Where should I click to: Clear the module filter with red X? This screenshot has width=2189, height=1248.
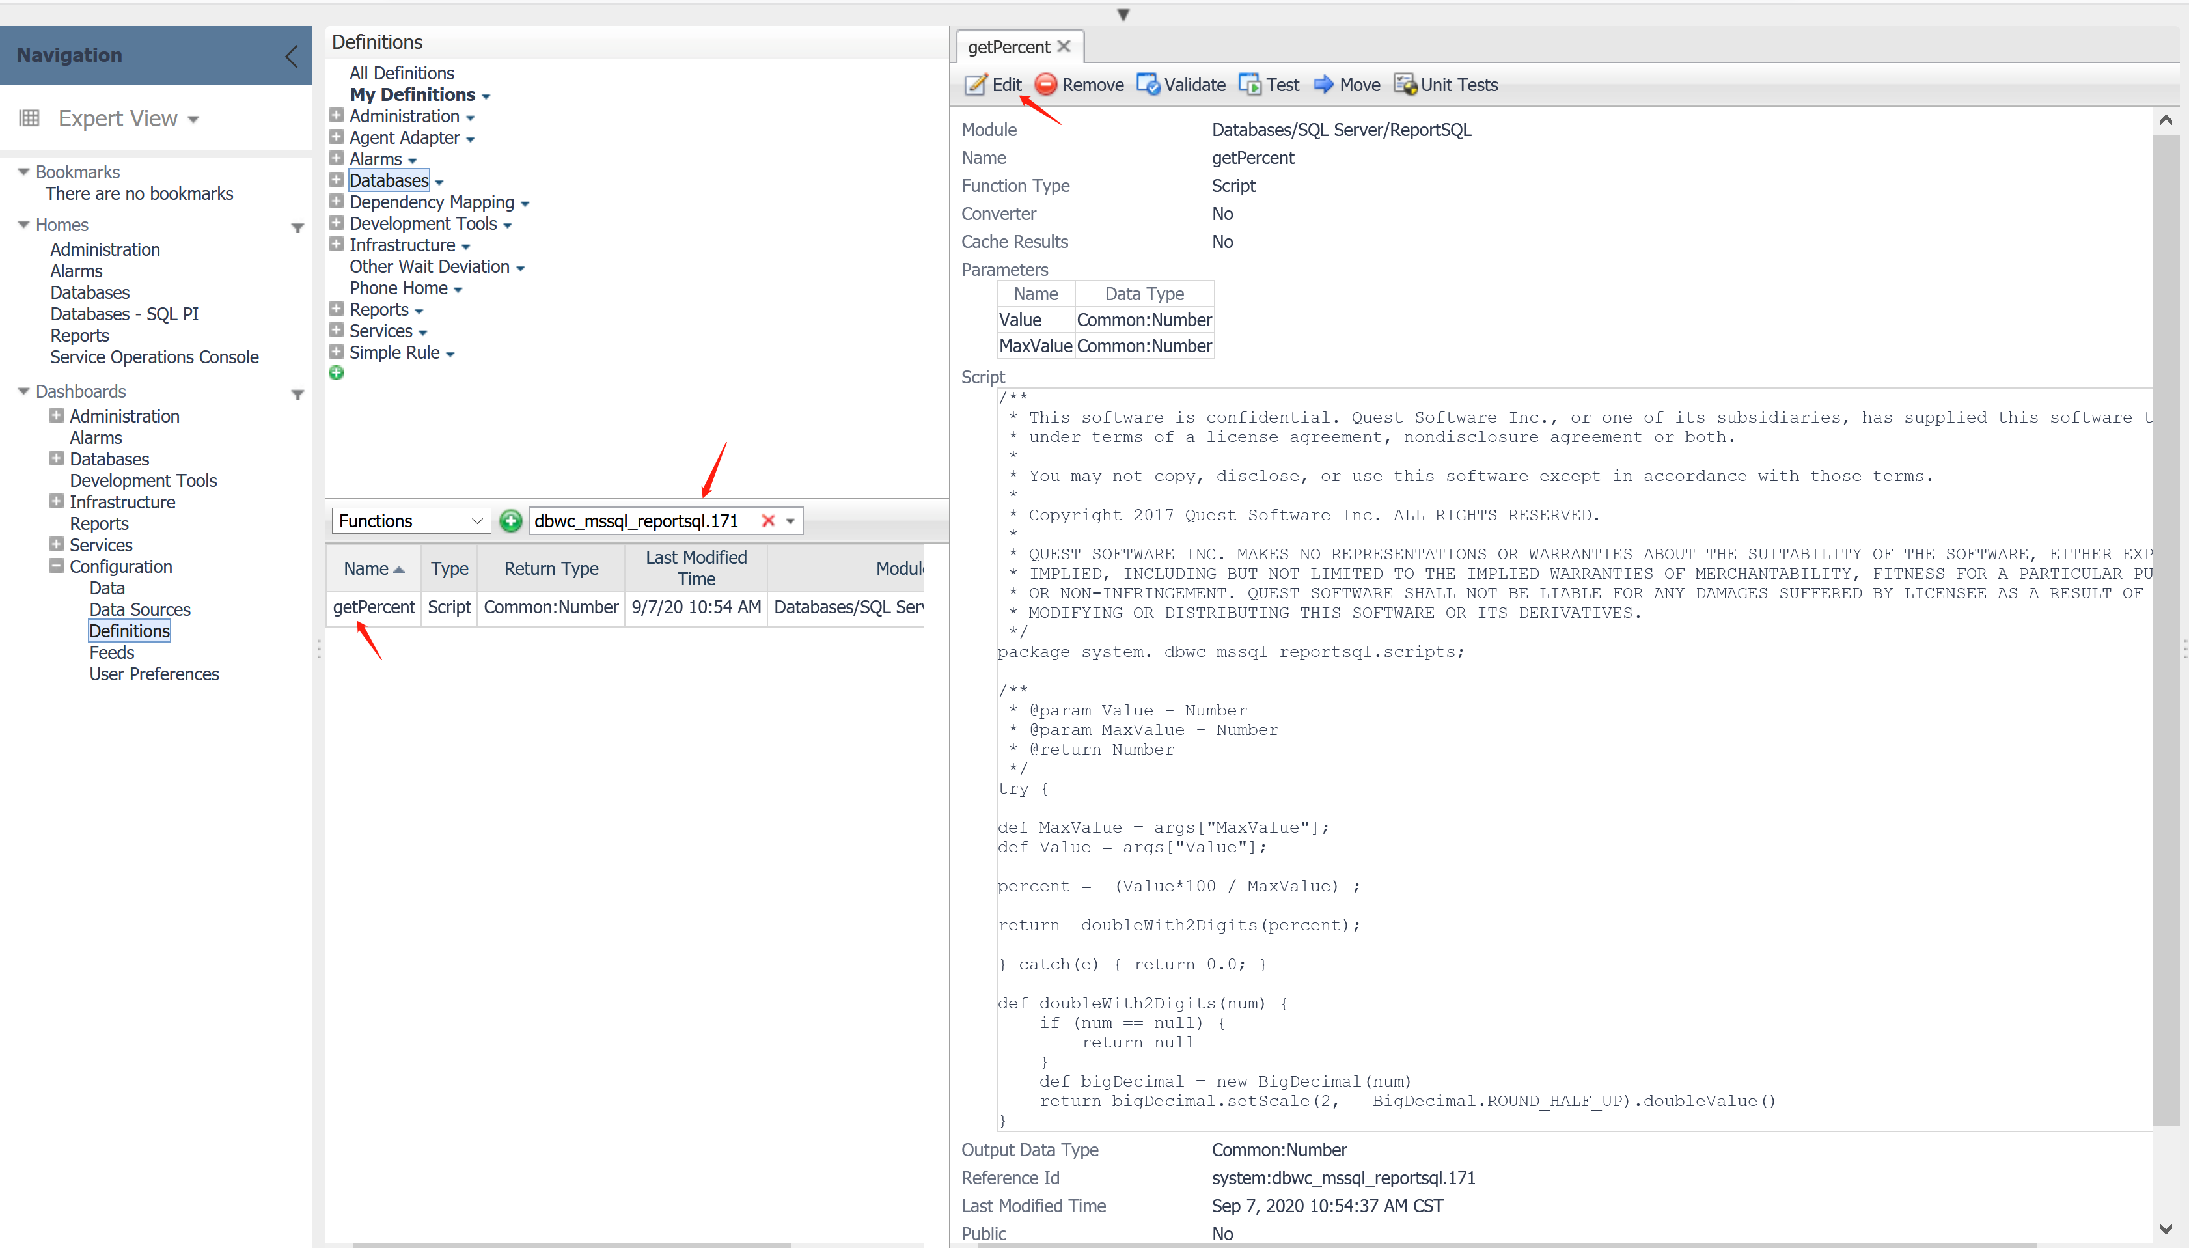coord(767,521)
